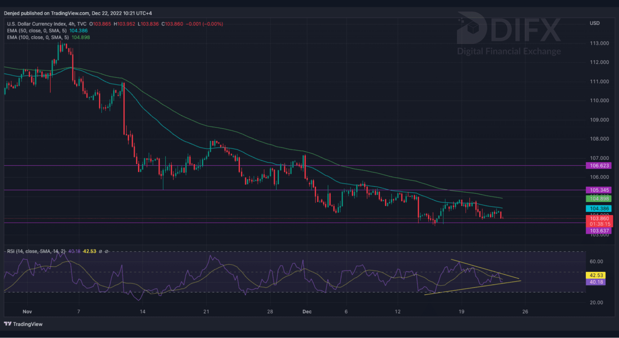The width and height of the screenshot is (619, 338).
Task: Click the red 103.860 current price tag
Action: tap(599, 218)
